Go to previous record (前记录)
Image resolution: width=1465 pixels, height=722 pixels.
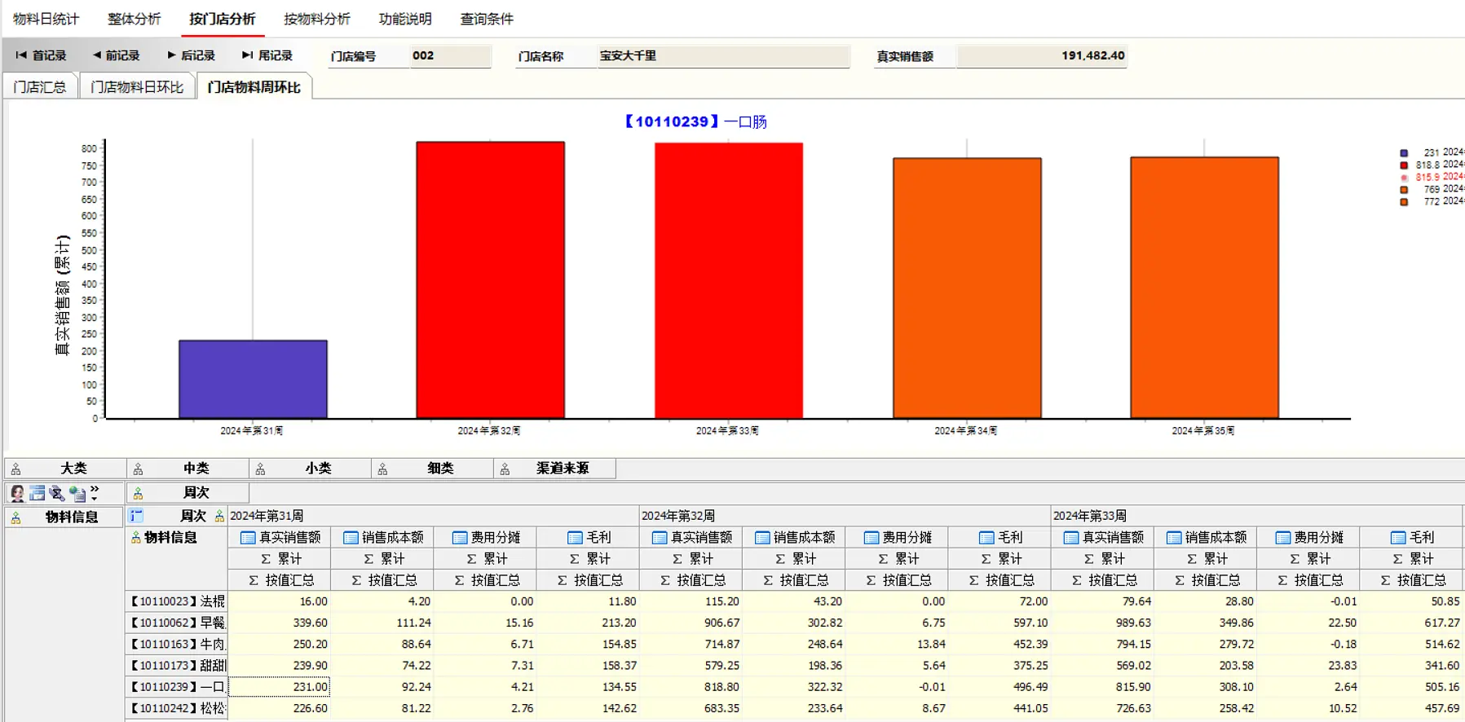(x=116, y=55)
